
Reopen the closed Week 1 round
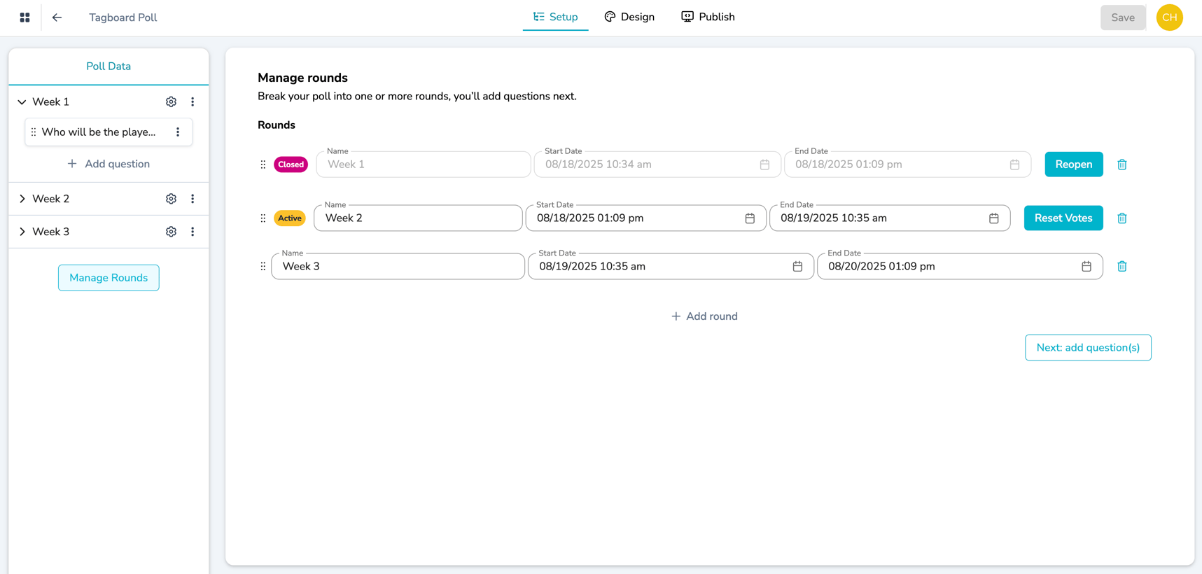click(1074, 164)
